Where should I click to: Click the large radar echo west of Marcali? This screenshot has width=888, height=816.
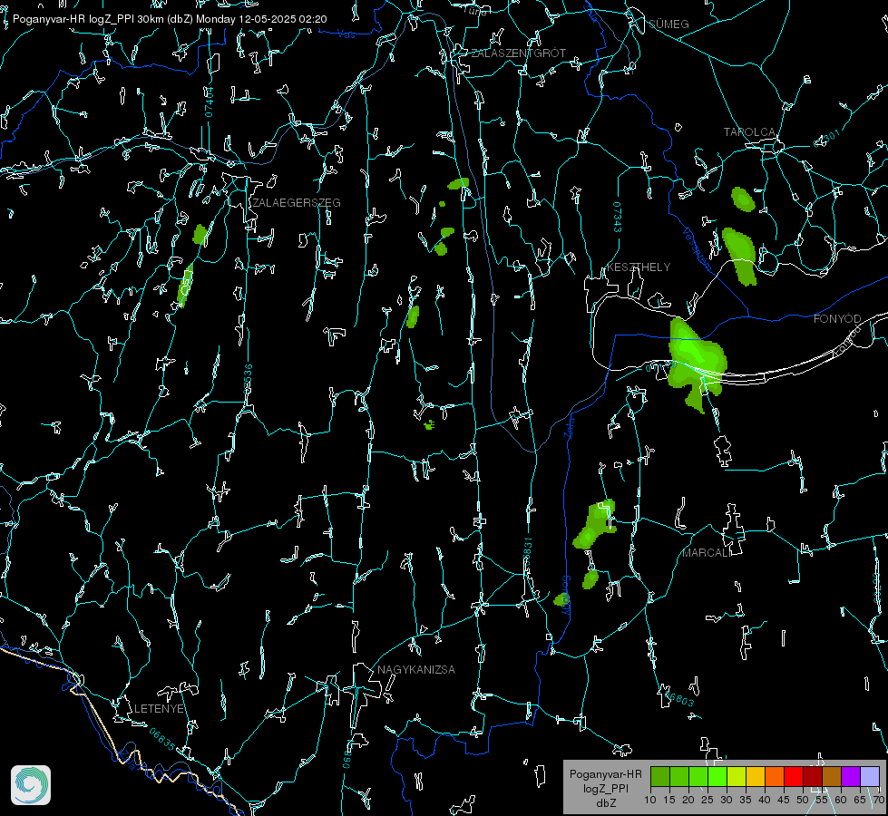coord(595,525)
